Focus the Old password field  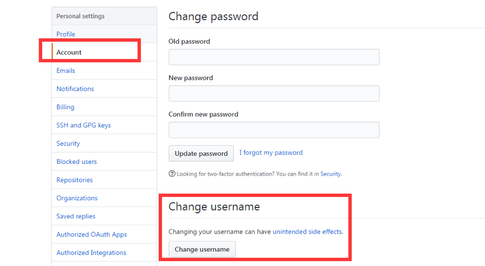point(274,57)
